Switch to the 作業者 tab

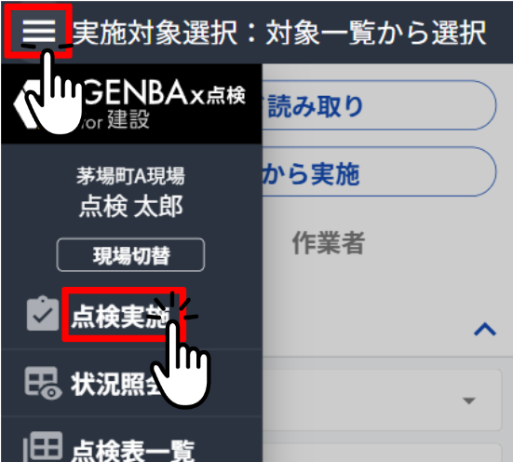coord(329,242)
